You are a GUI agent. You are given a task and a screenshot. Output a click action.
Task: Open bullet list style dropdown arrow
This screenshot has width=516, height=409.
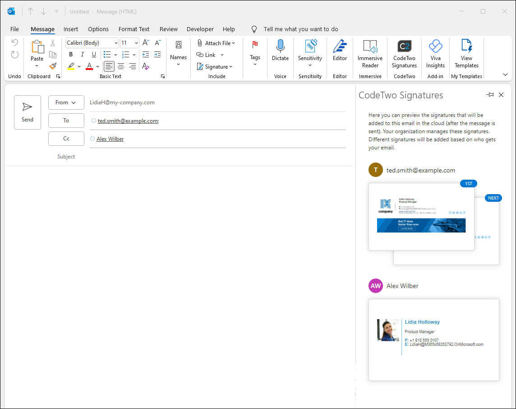pyautogui.click(x=115, y=55)
